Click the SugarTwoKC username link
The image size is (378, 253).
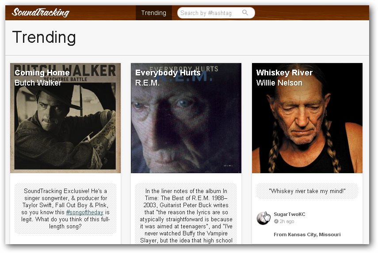[289, 214]
